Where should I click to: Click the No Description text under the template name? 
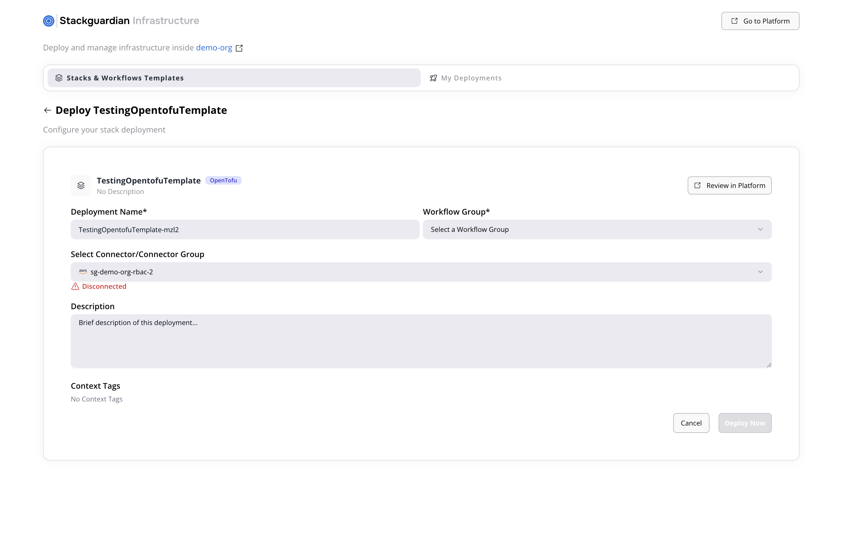120,191
